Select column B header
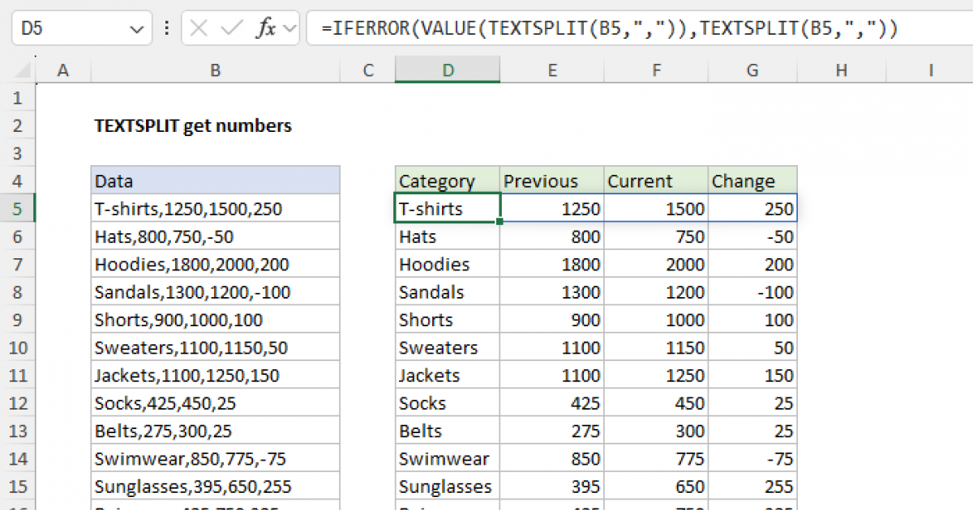 pos(215,71)
